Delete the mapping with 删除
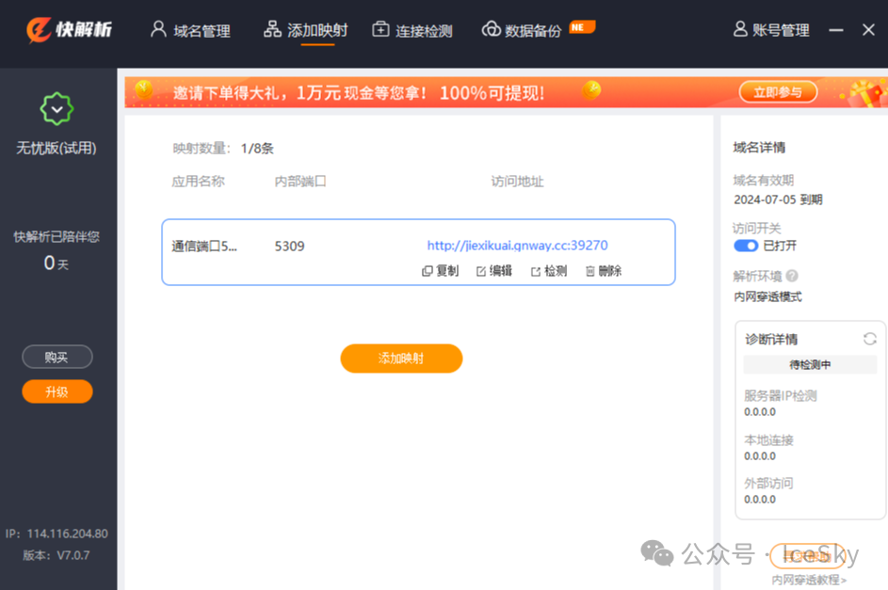This screenshot has height=590, width=888. pyautogui.click(x=604, y=271)
